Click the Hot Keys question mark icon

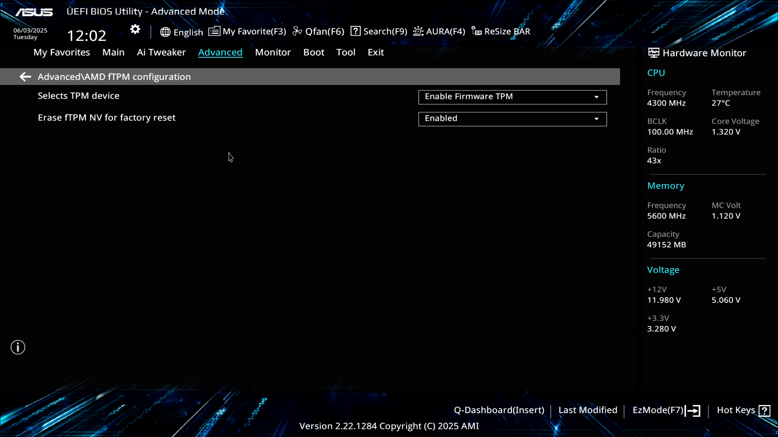pos(765,411)
